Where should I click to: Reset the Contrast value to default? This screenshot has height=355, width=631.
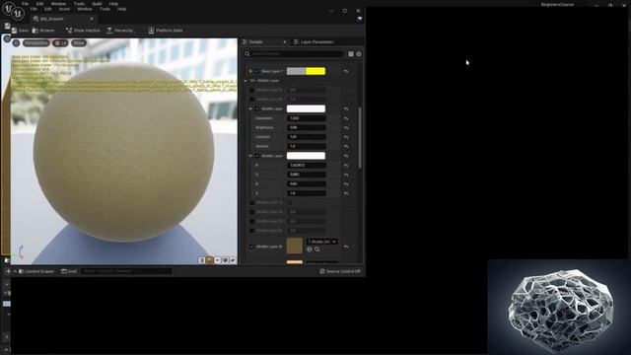coord(346,137)
